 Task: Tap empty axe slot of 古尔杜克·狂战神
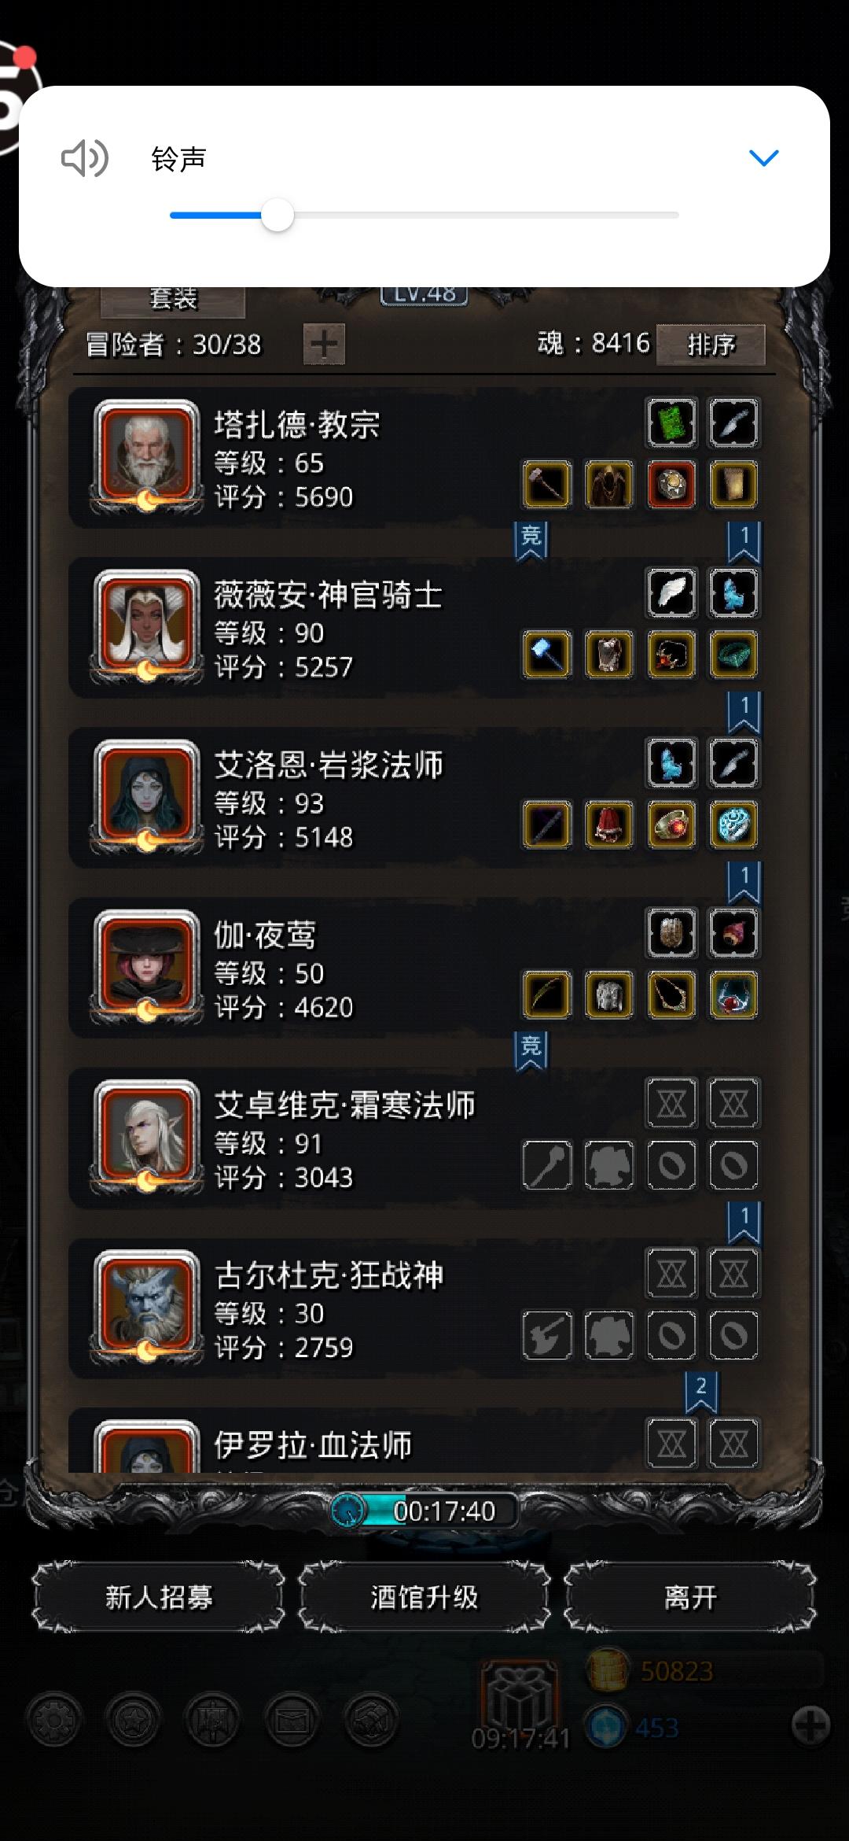[x=546, y=1335]
